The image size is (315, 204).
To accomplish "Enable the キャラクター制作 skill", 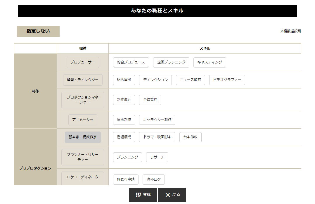I will 157,120.
